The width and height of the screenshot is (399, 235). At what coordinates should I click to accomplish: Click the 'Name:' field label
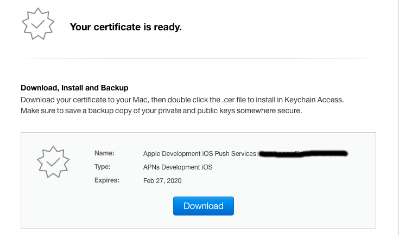104,154
